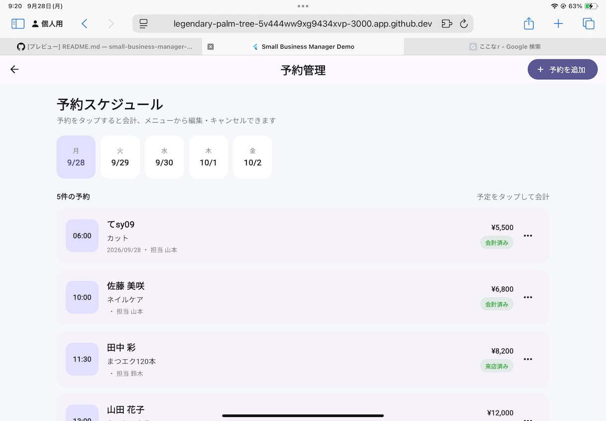The image size is (606, 421).
Task: Click the 予約スケジュール heading
Action: click(x=110, y=104)
